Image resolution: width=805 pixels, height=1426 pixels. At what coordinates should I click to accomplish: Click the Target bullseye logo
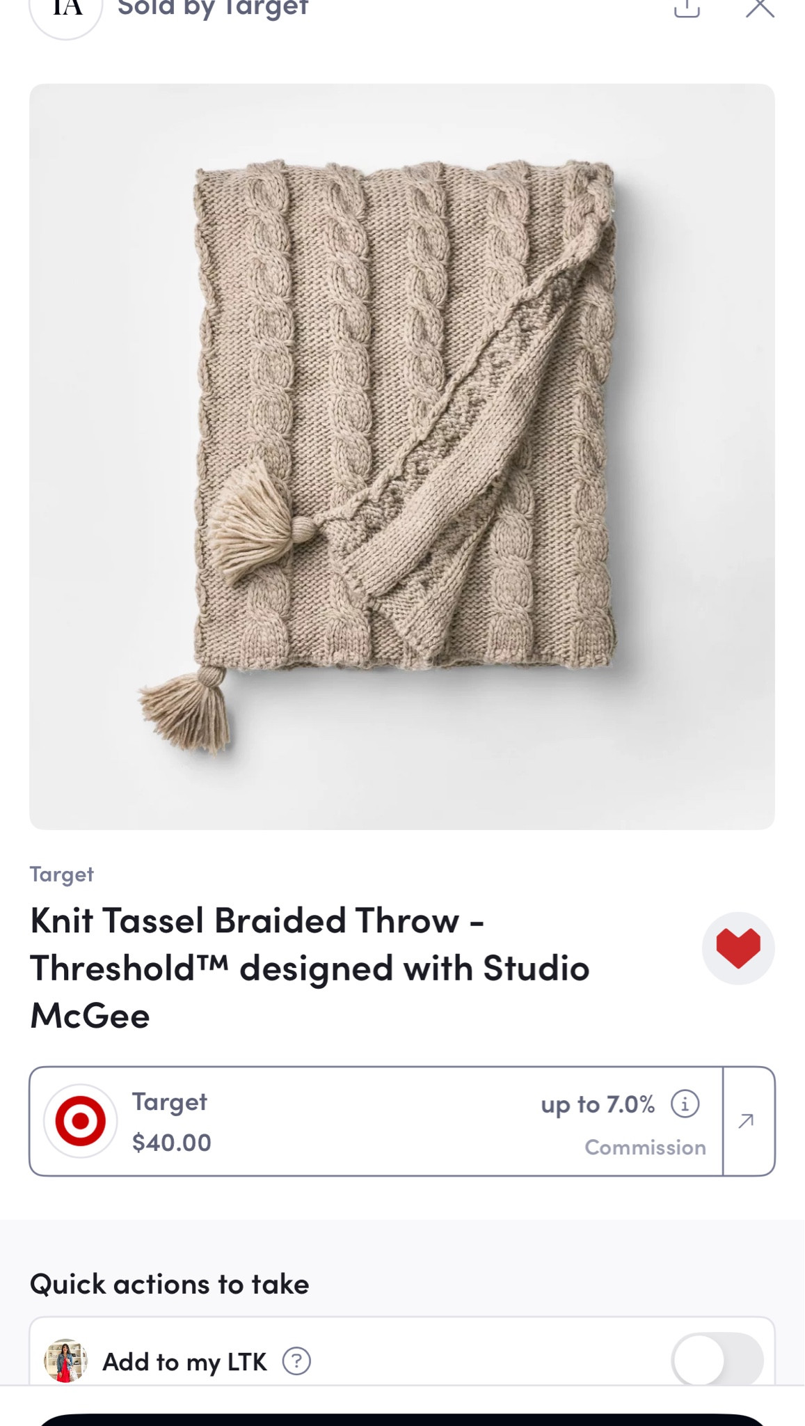[x=81, y=1121]
